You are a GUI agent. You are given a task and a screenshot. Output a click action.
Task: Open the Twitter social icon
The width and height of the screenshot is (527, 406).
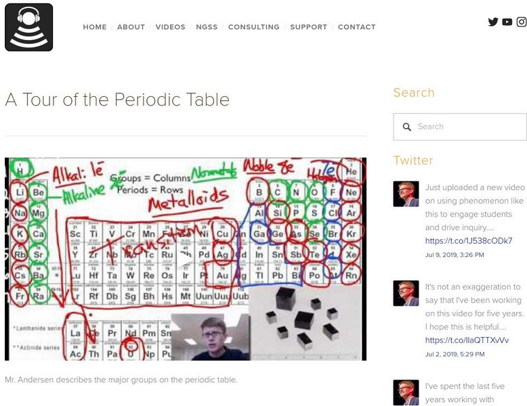click(x=493, y=22)
